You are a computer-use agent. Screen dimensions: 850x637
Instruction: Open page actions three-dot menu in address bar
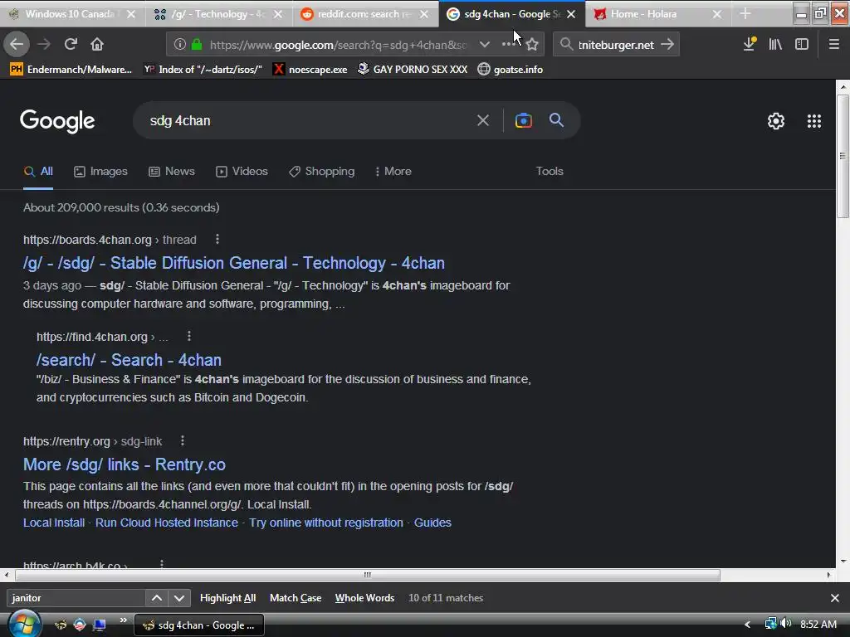[x=508, y=45]
